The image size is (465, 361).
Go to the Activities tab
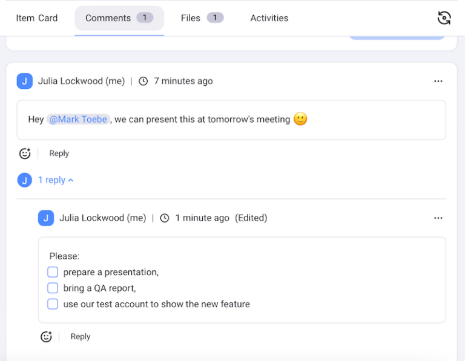coord(269,18)
